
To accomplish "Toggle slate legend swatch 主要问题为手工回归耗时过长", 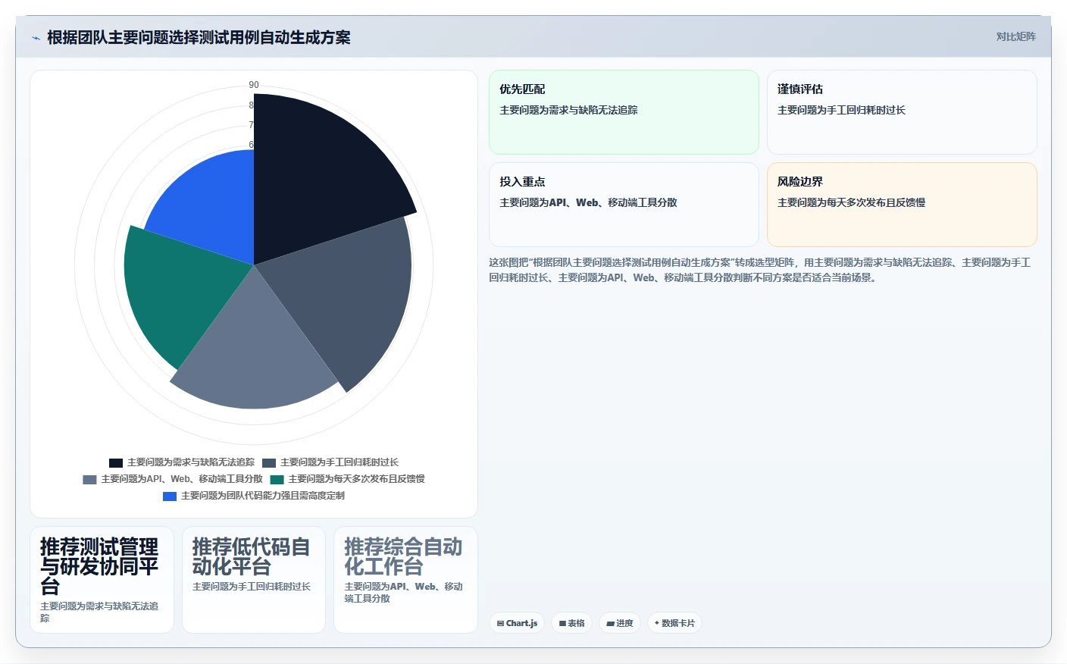I will 269,462.
